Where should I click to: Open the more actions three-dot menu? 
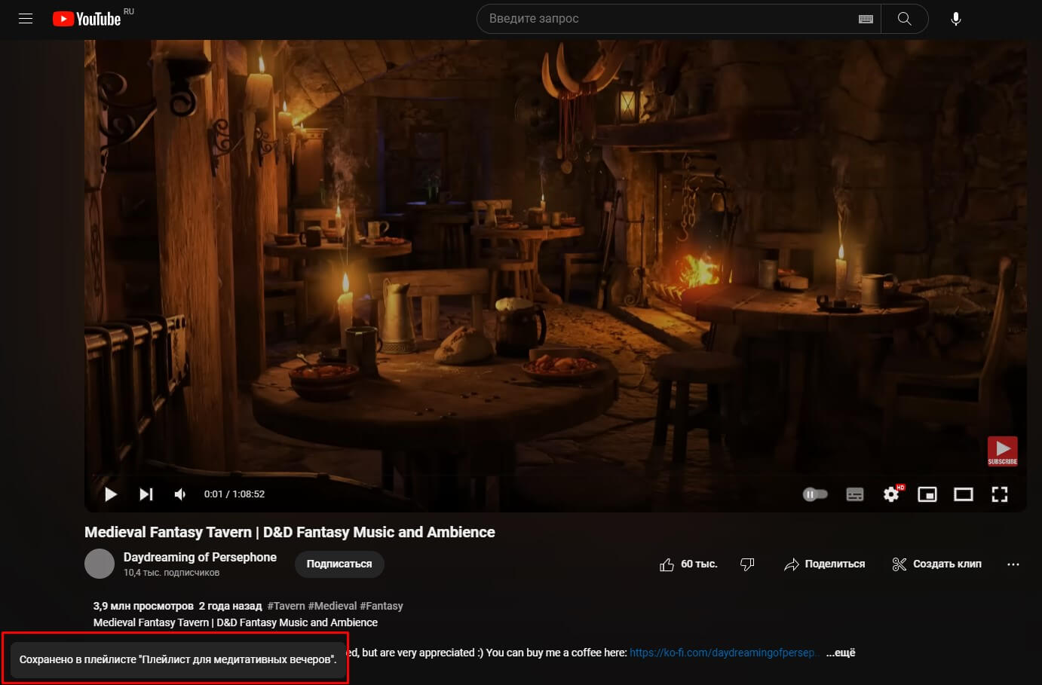(1013, 564)
